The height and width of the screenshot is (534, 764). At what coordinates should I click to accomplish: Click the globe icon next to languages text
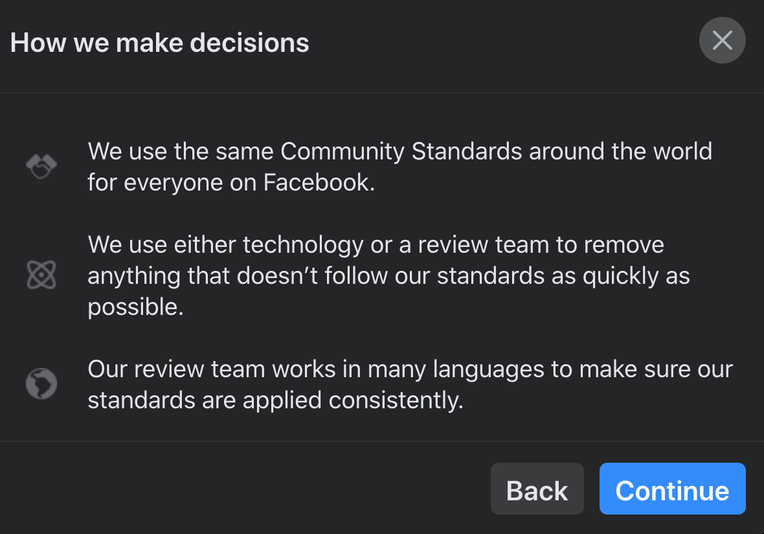41,384
